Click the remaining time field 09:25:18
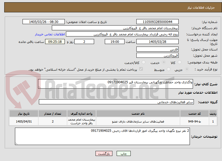Image resolution: width=222 pixels, height=161 pixels. coord(55,42)
